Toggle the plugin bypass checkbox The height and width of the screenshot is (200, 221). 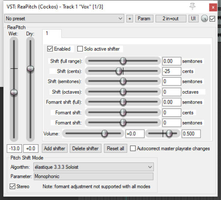(212, 19)
